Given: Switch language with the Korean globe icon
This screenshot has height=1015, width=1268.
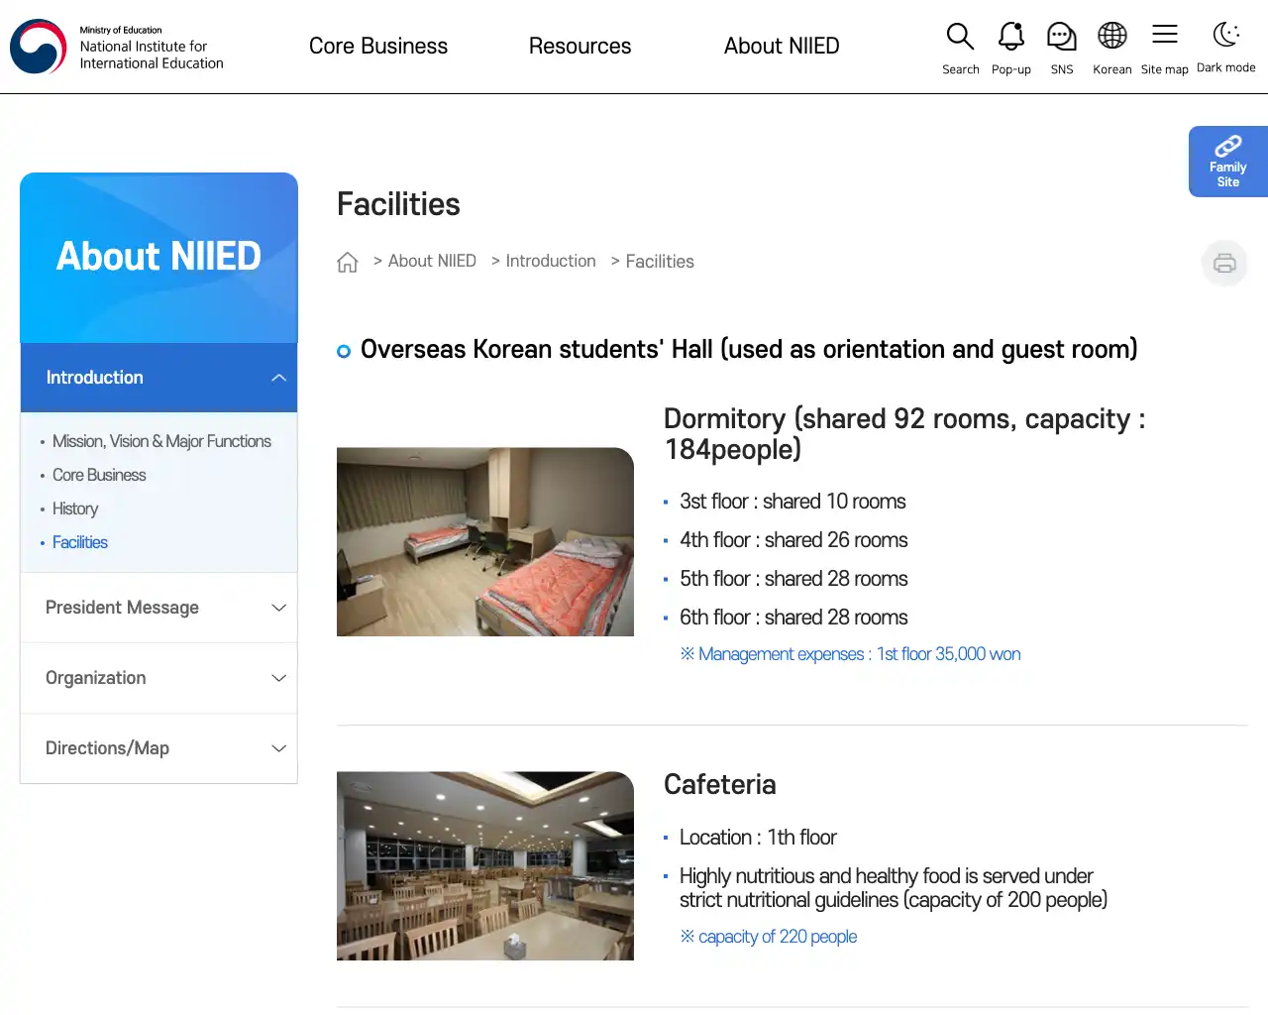Looking at the screenshot, I should coord(1111,38).
